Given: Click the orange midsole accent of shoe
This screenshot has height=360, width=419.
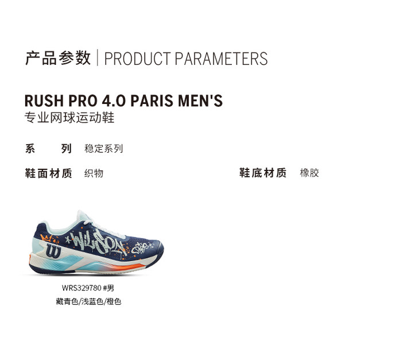Looking at the screenshot, I should [126, 268].
